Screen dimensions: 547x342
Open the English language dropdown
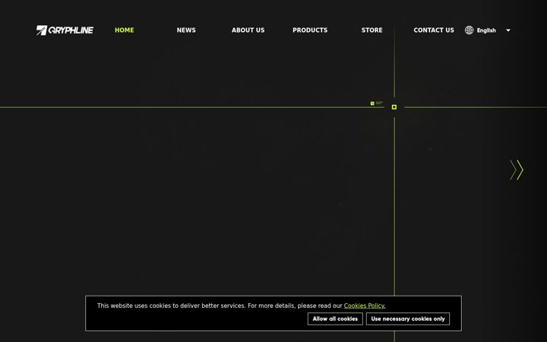(487, 30)
